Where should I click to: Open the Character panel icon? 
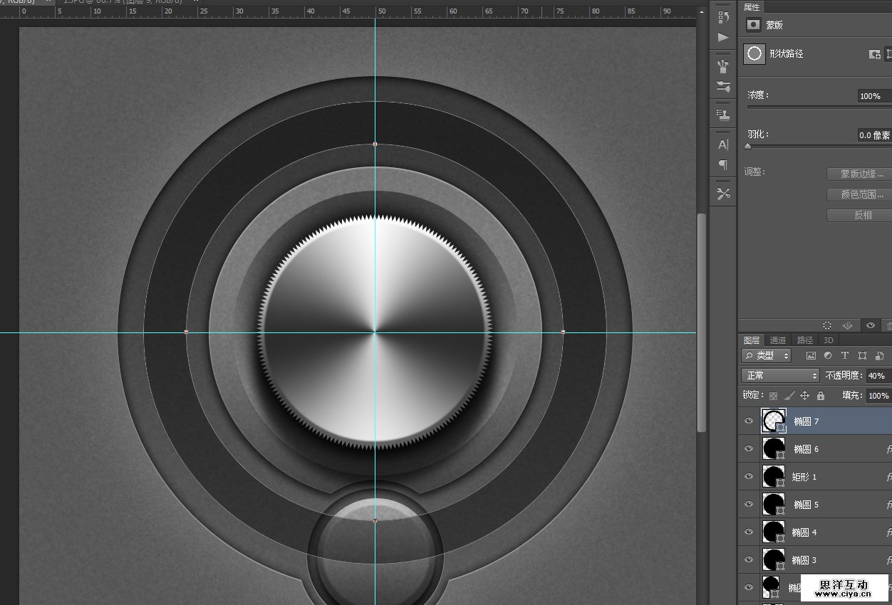[723, 144]
